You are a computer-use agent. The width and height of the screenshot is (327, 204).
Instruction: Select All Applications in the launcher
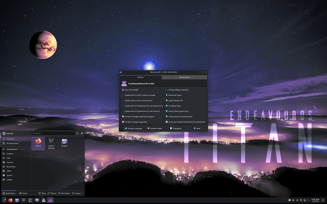coord(16,143)
